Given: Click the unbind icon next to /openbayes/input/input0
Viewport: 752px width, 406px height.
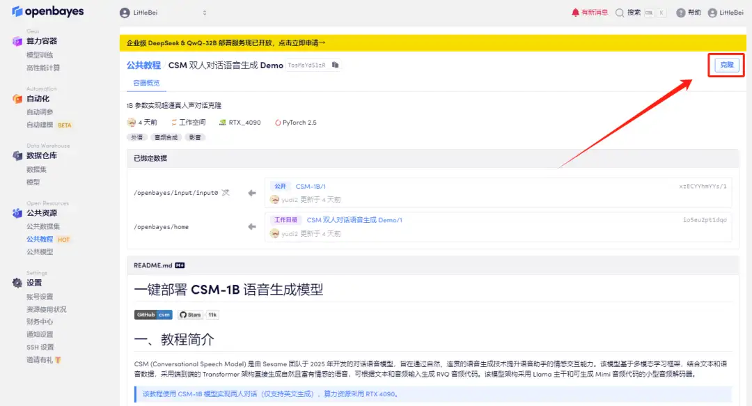Looking at the screenshot, I should (226, 192).
